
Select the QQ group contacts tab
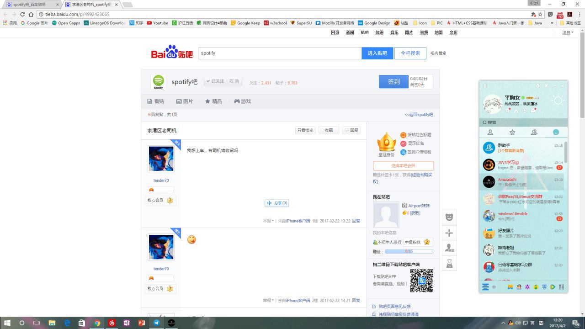pyautogui.click(x=534, y=133)
